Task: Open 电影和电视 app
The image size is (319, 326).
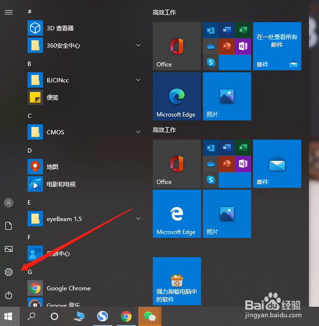Action: 83,184
